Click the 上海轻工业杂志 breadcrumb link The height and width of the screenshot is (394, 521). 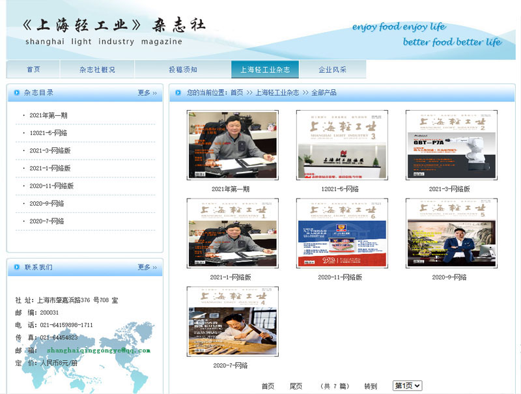point(277,92)
